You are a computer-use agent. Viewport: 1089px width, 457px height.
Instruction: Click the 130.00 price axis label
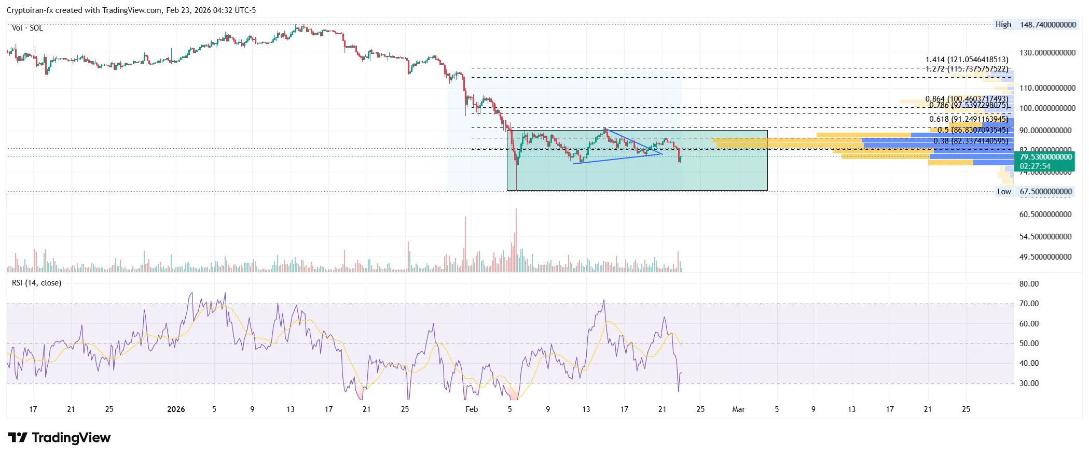click(x=1047, y=53)
